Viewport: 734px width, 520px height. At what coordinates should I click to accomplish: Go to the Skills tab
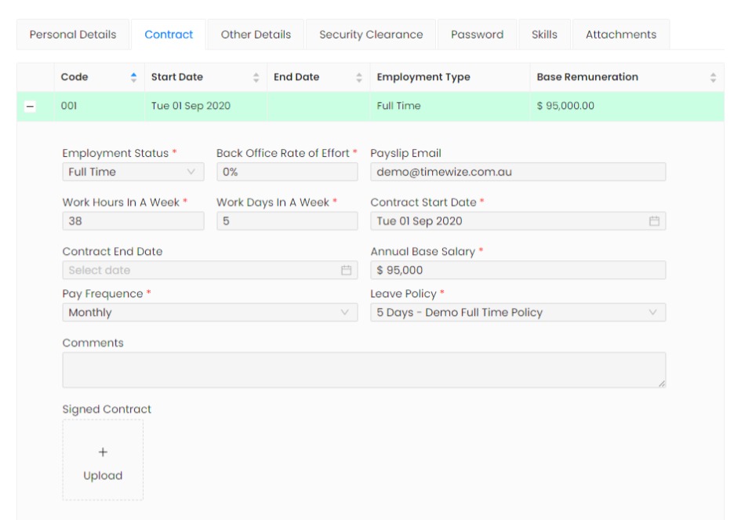(x=544, y=35)
